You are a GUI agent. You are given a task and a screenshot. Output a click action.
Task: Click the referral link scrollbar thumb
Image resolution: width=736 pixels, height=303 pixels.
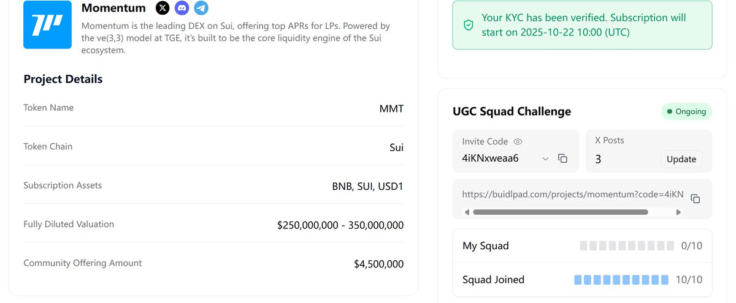(x=560, y=212)
